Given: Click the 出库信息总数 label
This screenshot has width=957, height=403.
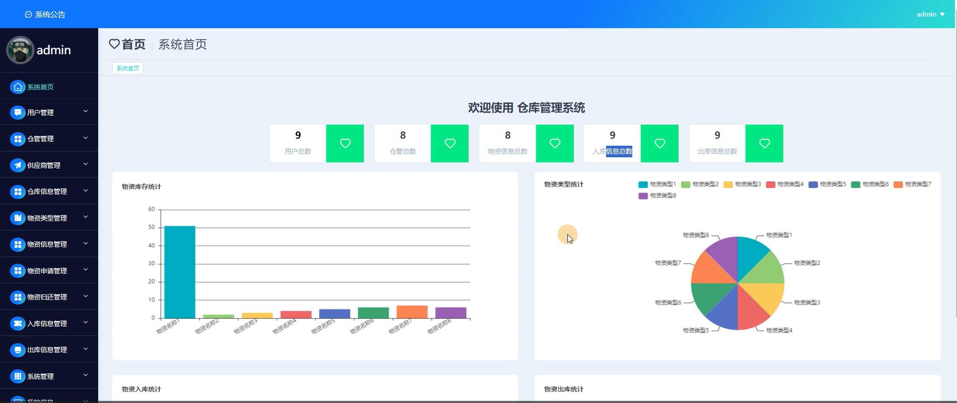Looking at the screenshot, I should point(717,151).
